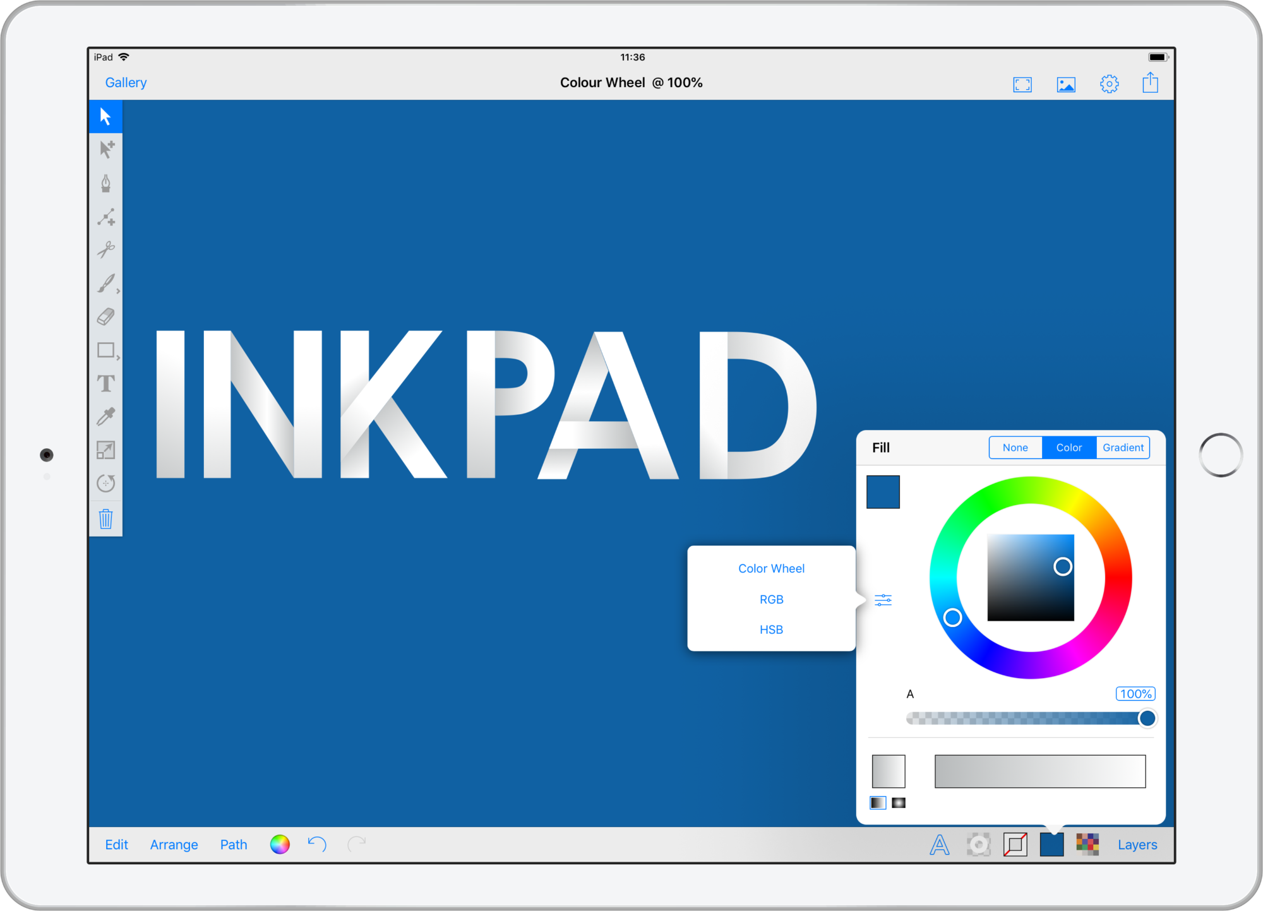Open the shadow and opacity icon
Screen dimensions: 1263x911
978,845
